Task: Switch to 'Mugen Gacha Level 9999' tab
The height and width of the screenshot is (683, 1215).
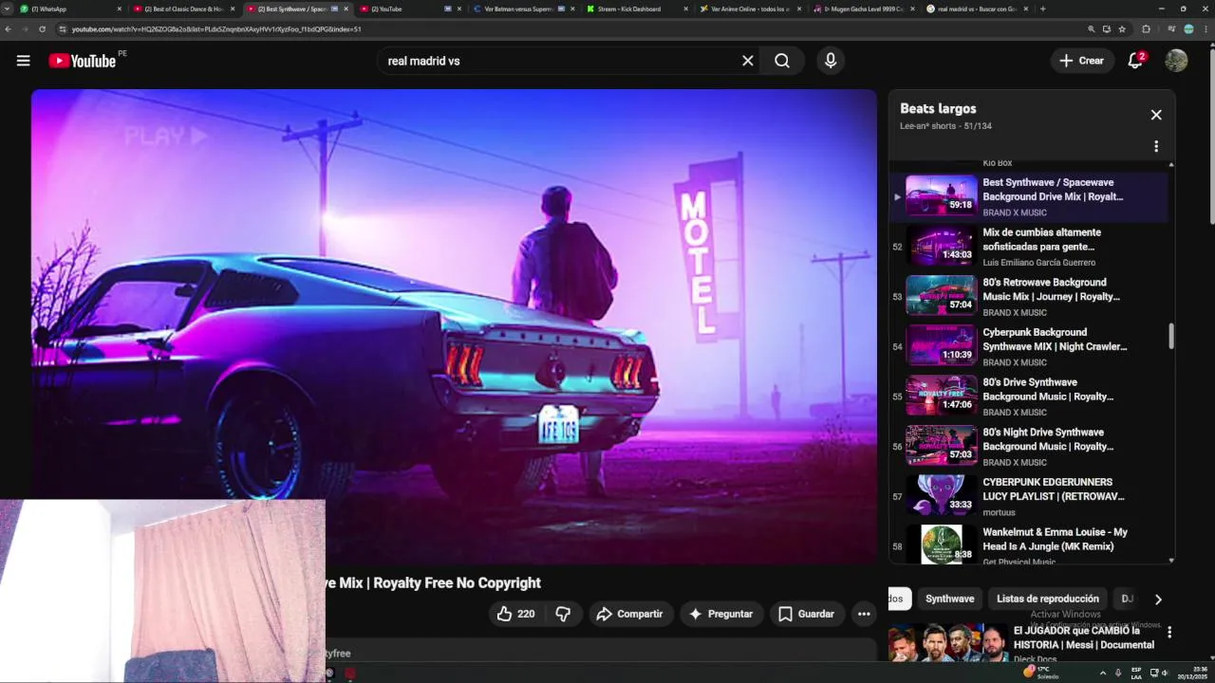Action: 863,9
